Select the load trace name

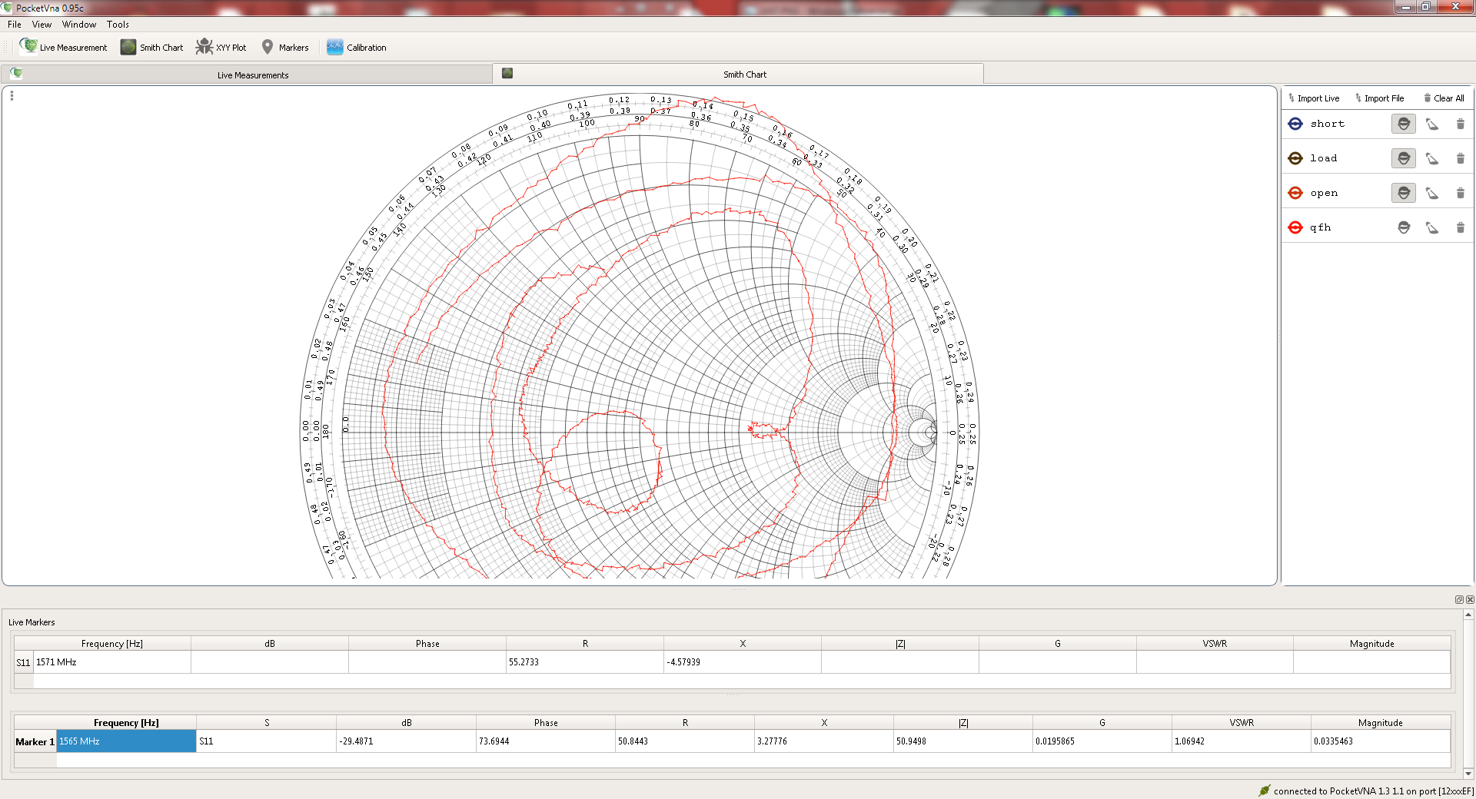(1324, 158)
